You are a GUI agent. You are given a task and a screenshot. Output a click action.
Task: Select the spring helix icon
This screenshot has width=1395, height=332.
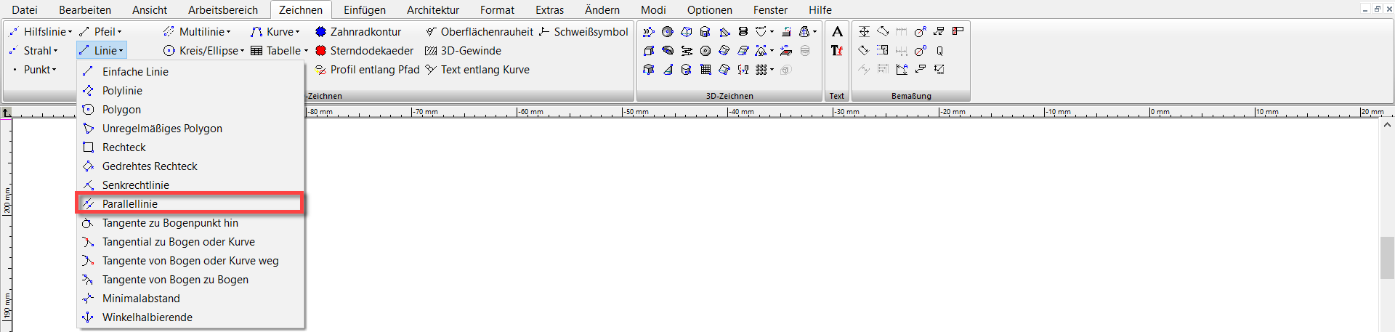[x=743, y=31]
